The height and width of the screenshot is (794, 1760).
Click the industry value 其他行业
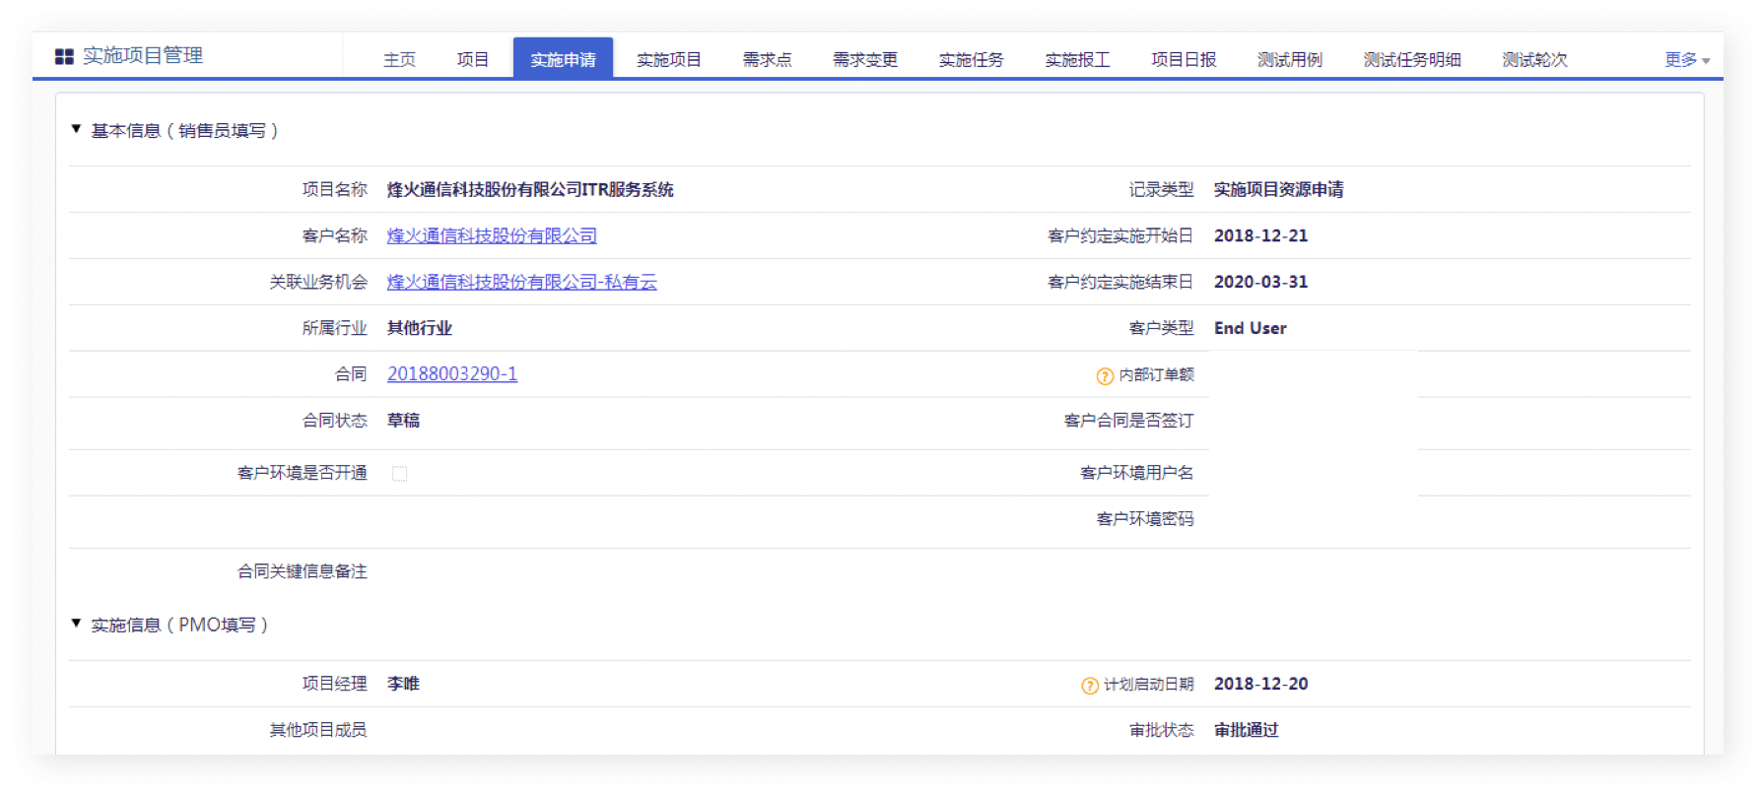tap(419, 328)
